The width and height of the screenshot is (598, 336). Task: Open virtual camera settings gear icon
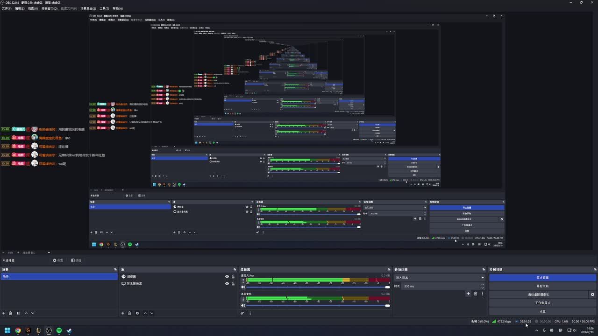tap(592, 294)
